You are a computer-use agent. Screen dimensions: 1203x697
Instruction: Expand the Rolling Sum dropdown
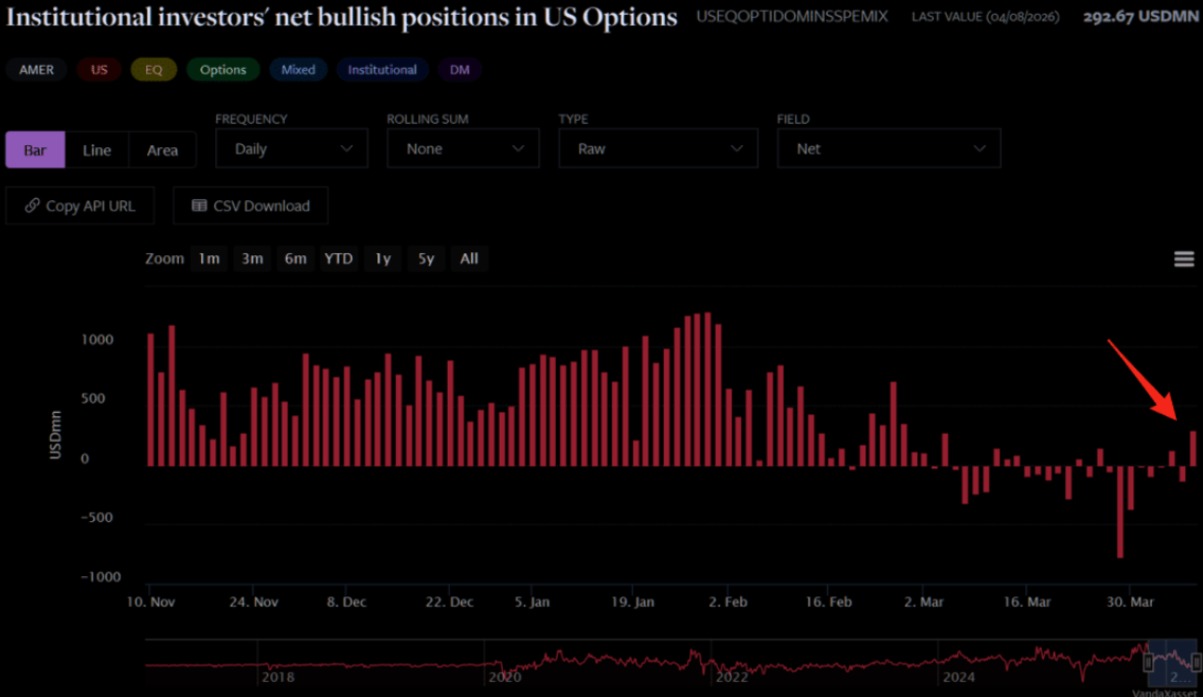[463, 149]
